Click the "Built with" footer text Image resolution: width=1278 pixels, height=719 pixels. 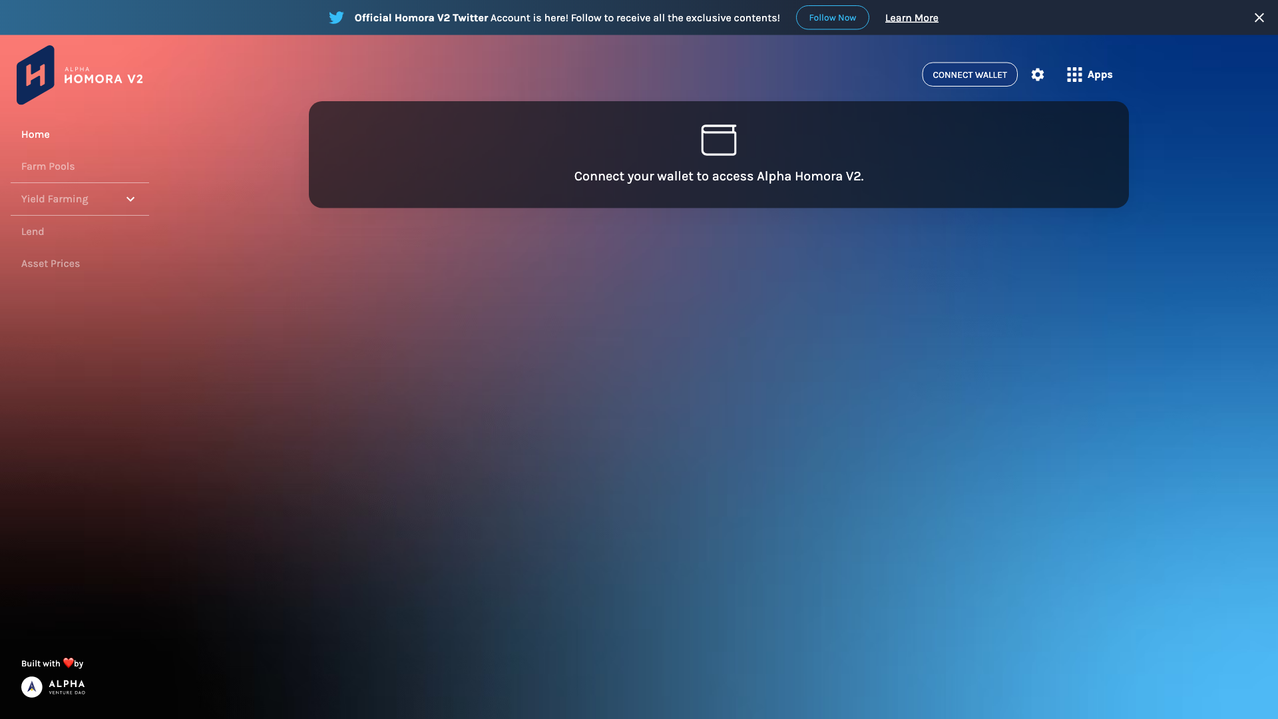coord(41,664)
